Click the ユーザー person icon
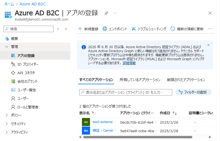Image resolution: width=220 pixels, height=141 pixels. [x=13, y=98]
